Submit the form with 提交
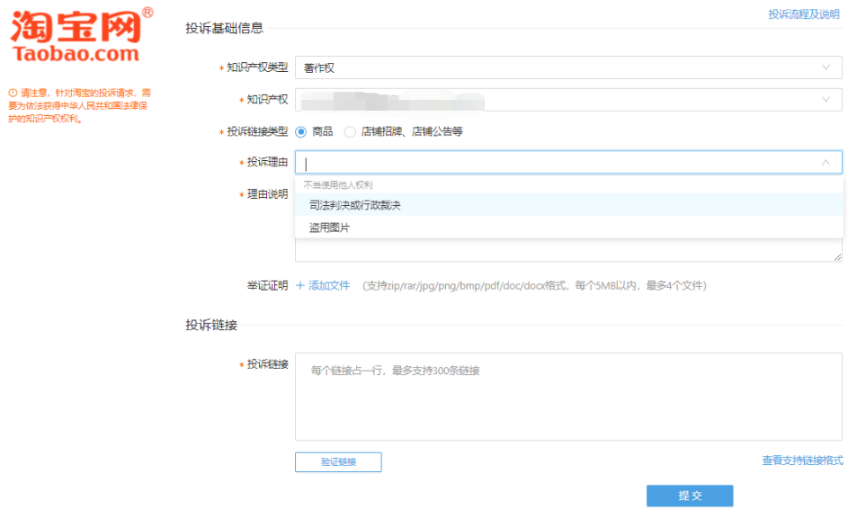 point(689,496)
